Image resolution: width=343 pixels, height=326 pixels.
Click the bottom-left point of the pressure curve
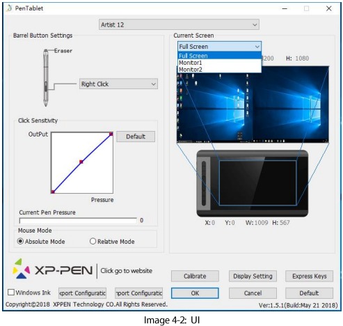(x=53, y=192)
